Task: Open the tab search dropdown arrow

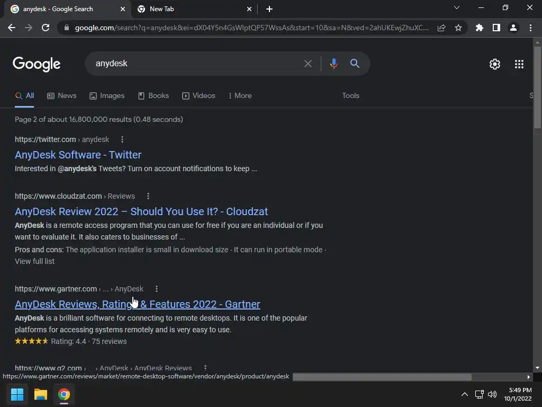Action: click(457, 7)
